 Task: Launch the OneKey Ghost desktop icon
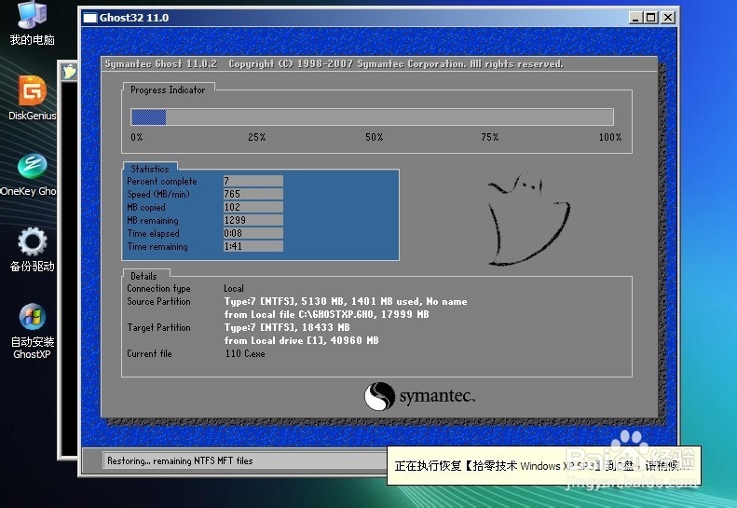point(29,175)
